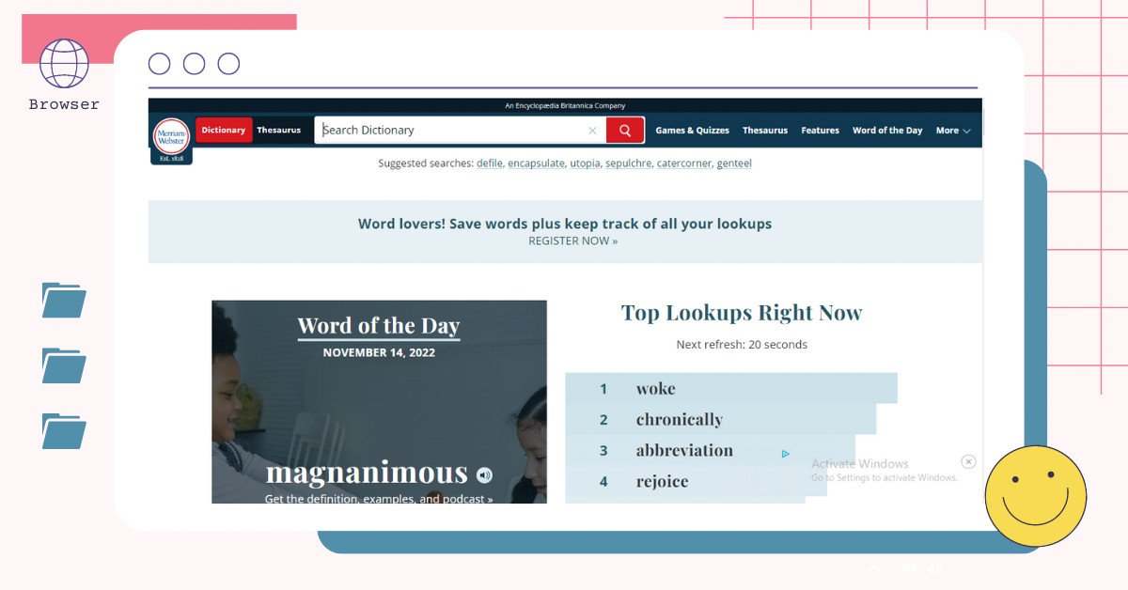Viewport: 1128px width, 590px height.
Task: Play the magnanimous pronunciation audio icon
Action: coord(483,474)
